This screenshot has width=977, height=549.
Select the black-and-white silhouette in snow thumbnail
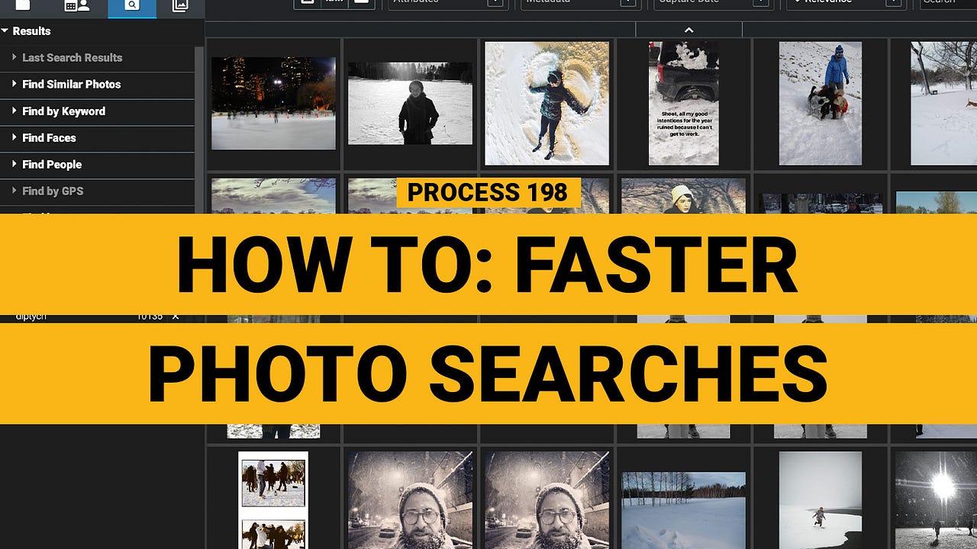(410, 103)
